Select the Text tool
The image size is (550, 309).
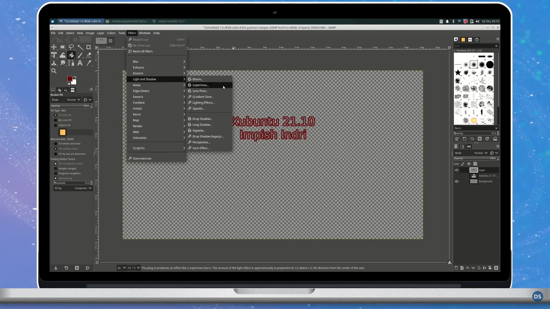pyautogui.click(x=80, y=63)
